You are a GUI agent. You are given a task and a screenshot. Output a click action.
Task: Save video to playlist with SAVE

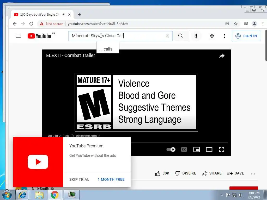(236, 173)
